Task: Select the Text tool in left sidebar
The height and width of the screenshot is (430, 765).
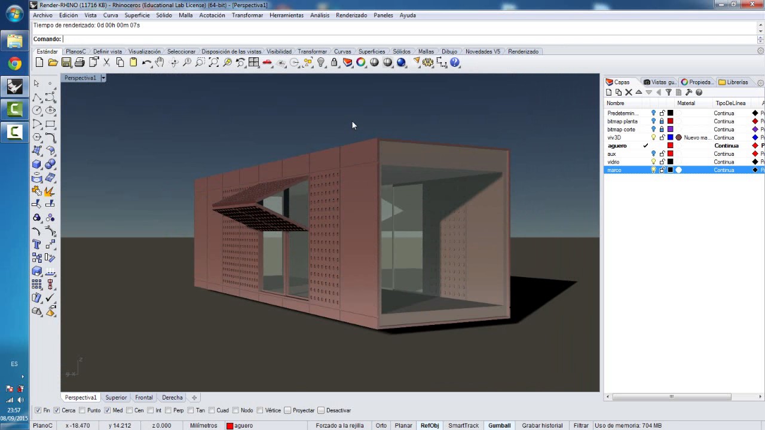Action: [37, 244]
